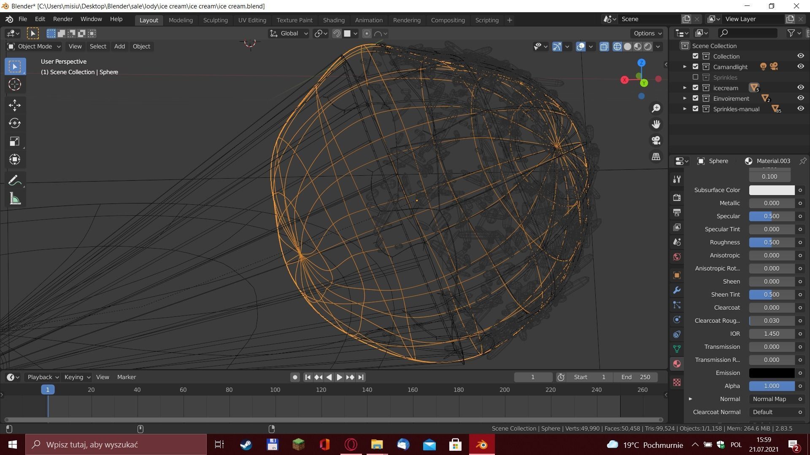
Task: Select the Move tool in toolbar
Action: 15,105
